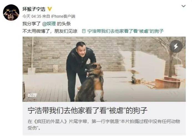Open the @娱理 mention

49,24
